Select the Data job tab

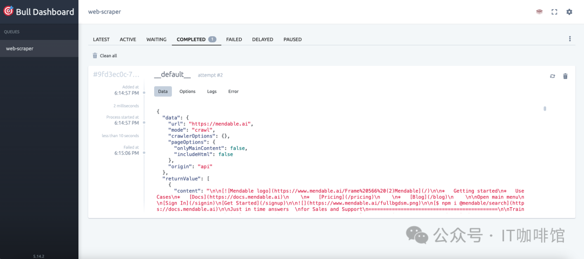coord(163,91)
